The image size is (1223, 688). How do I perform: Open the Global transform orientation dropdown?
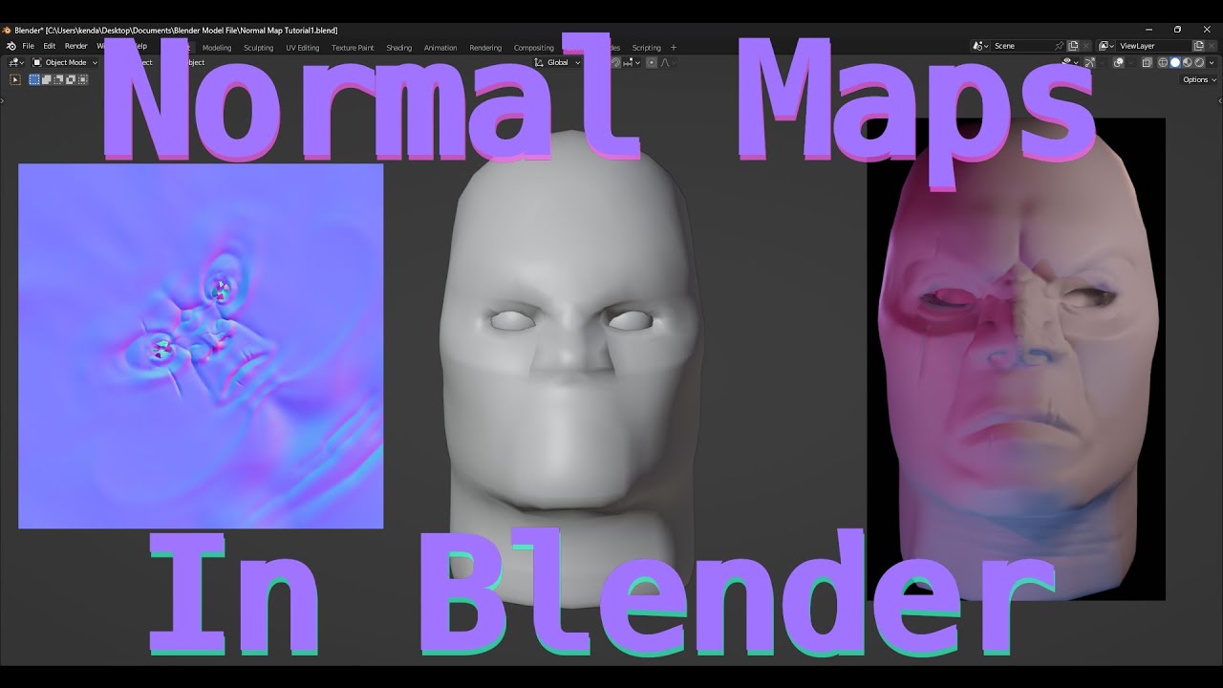(x=558, y=62)
